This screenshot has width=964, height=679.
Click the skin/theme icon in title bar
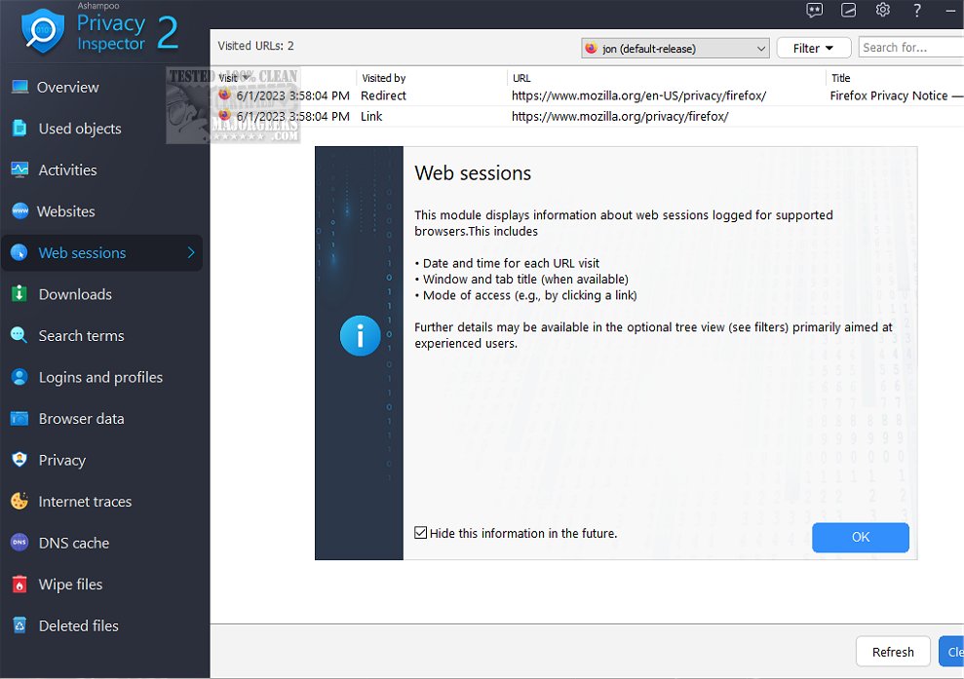coord(848,10)
